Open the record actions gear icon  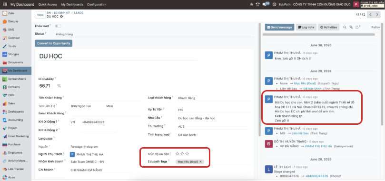tap(61, 17)
